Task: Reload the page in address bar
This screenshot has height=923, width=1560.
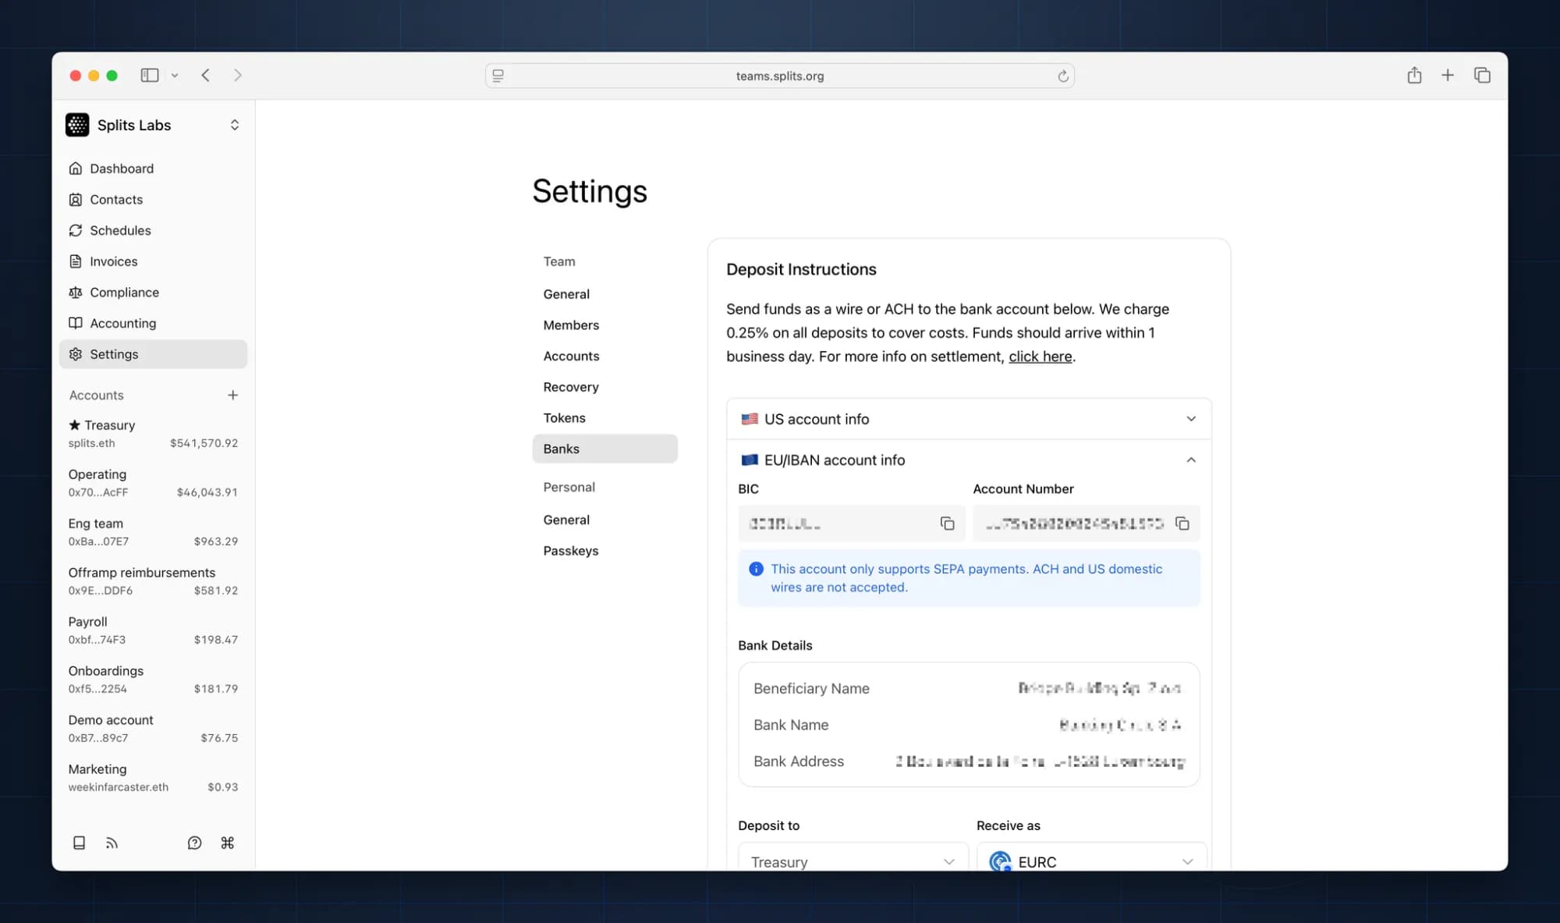Action: [1062, 76]
